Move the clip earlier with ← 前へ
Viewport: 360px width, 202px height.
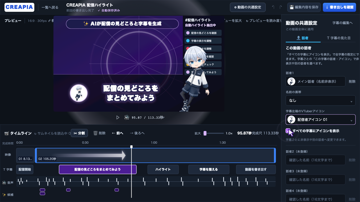117,133
